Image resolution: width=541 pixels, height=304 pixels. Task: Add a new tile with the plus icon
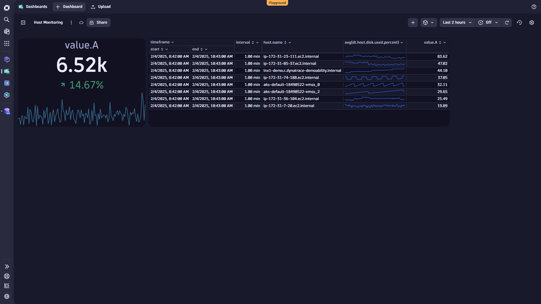[413, 22]
